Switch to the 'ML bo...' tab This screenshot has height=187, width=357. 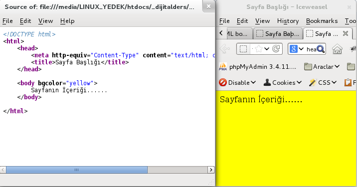coord(239,34)
